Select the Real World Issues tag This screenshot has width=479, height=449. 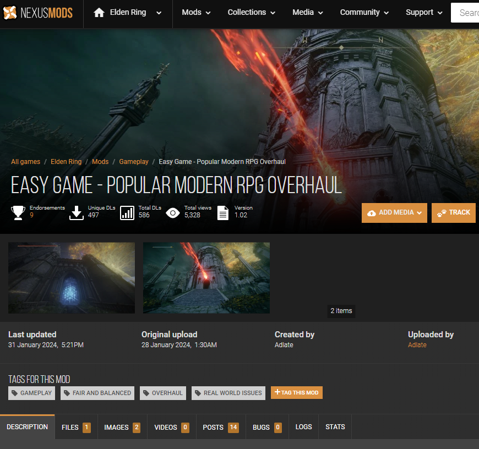coord(228,393)
